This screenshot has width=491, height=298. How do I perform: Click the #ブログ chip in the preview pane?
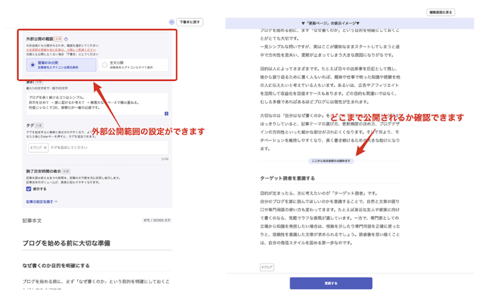[x=267, y=267]
